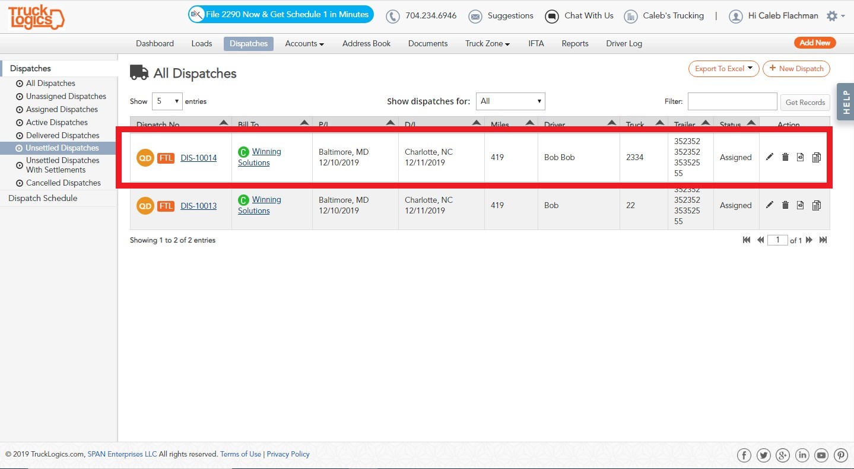Open the document view icon for DIS-10014

(x=801, y=157)
